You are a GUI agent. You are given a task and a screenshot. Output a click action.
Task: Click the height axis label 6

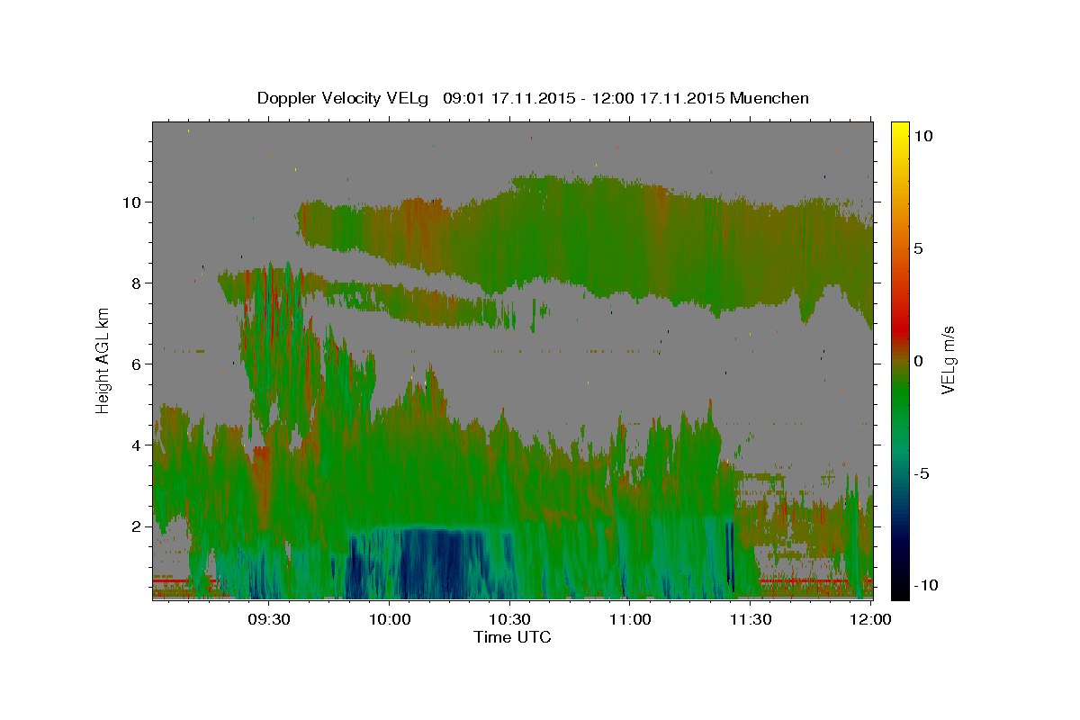pos(138,364)
